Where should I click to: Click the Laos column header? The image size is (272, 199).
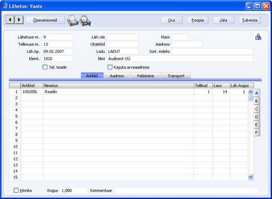221,85
